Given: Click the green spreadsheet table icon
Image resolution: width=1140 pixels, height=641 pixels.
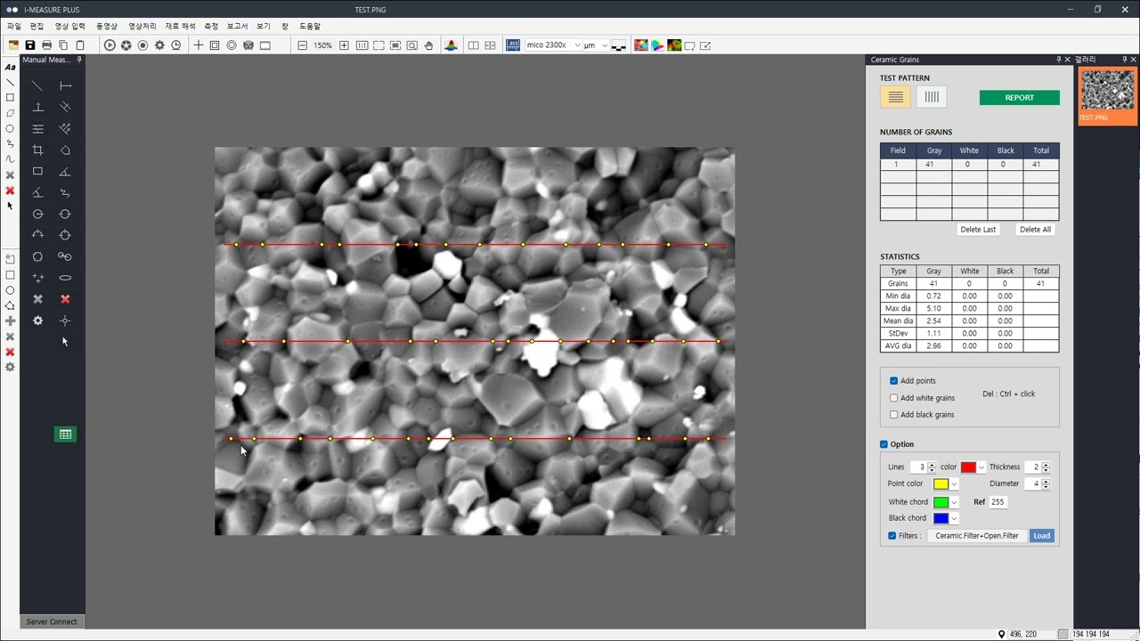Looking at the screenshot, I should 65,434.
